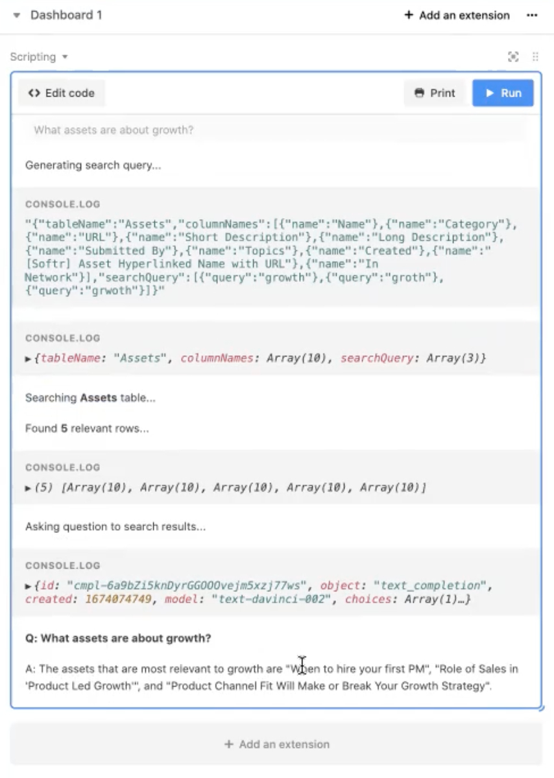Run the script

pos(503,93)
